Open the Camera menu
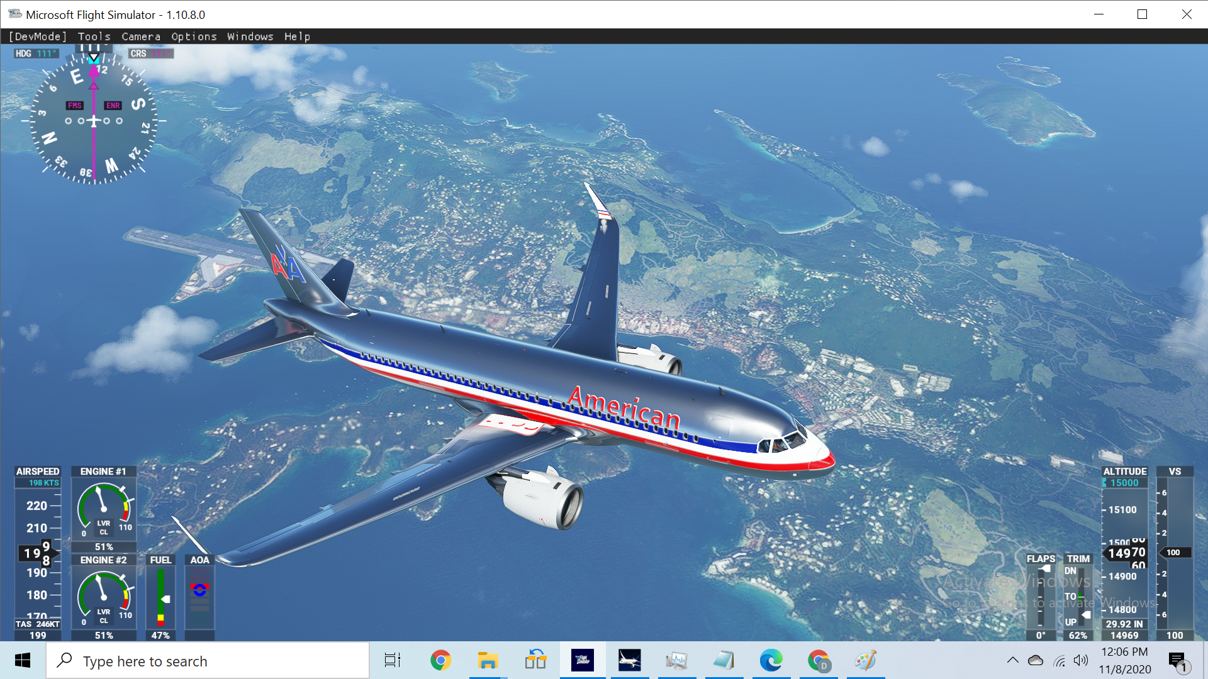 click(141, 36)
